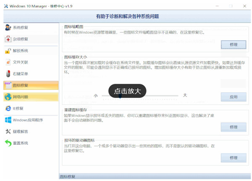Click 修理 for 损坏的驱动器图标

[x=234, y=158]
